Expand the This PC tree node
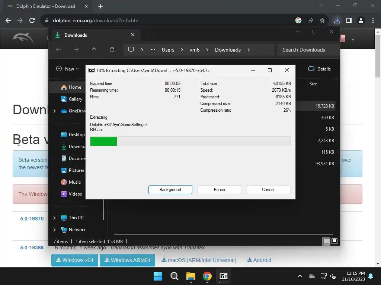This screenshot has width=381, height=285. [54, 218]
